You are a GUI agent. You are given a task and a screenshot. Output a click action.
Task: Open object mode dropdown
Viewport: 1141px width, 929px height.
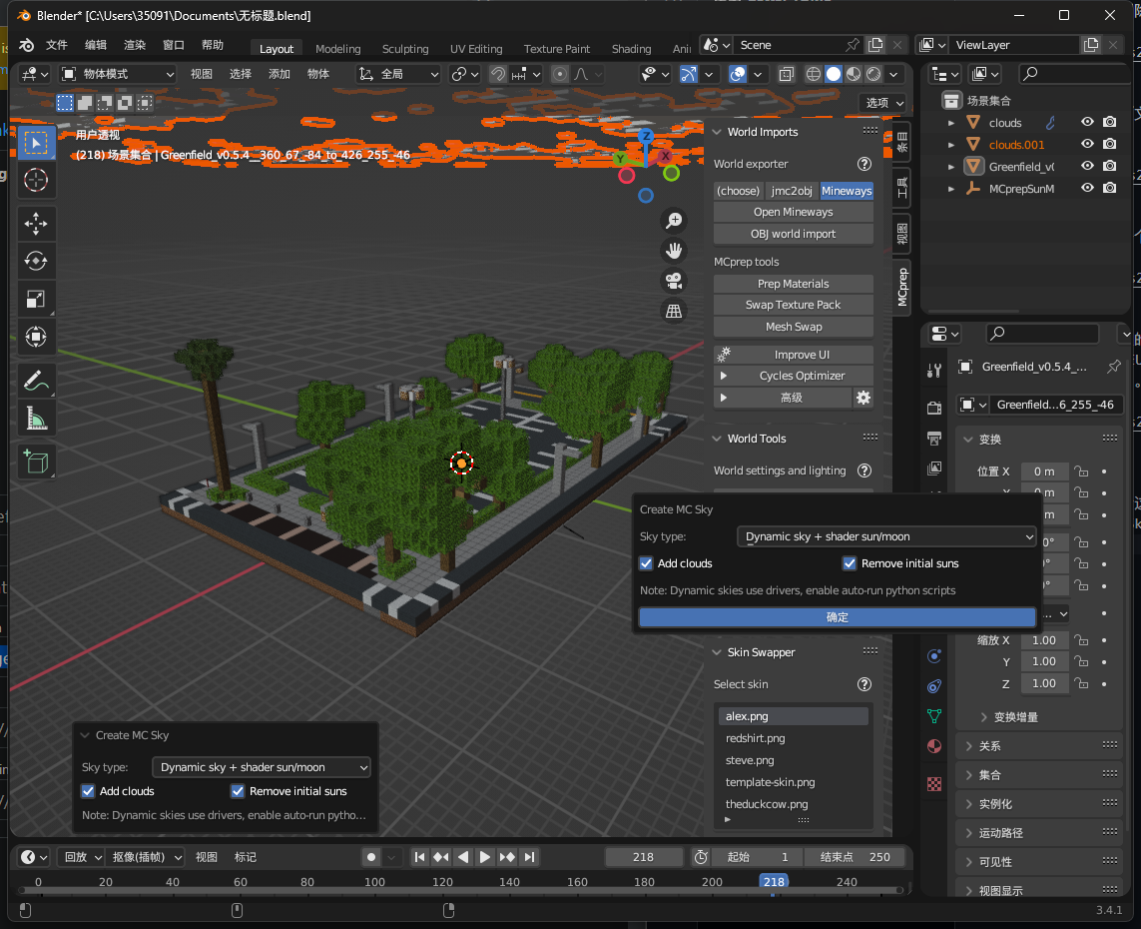pos(117,74)
